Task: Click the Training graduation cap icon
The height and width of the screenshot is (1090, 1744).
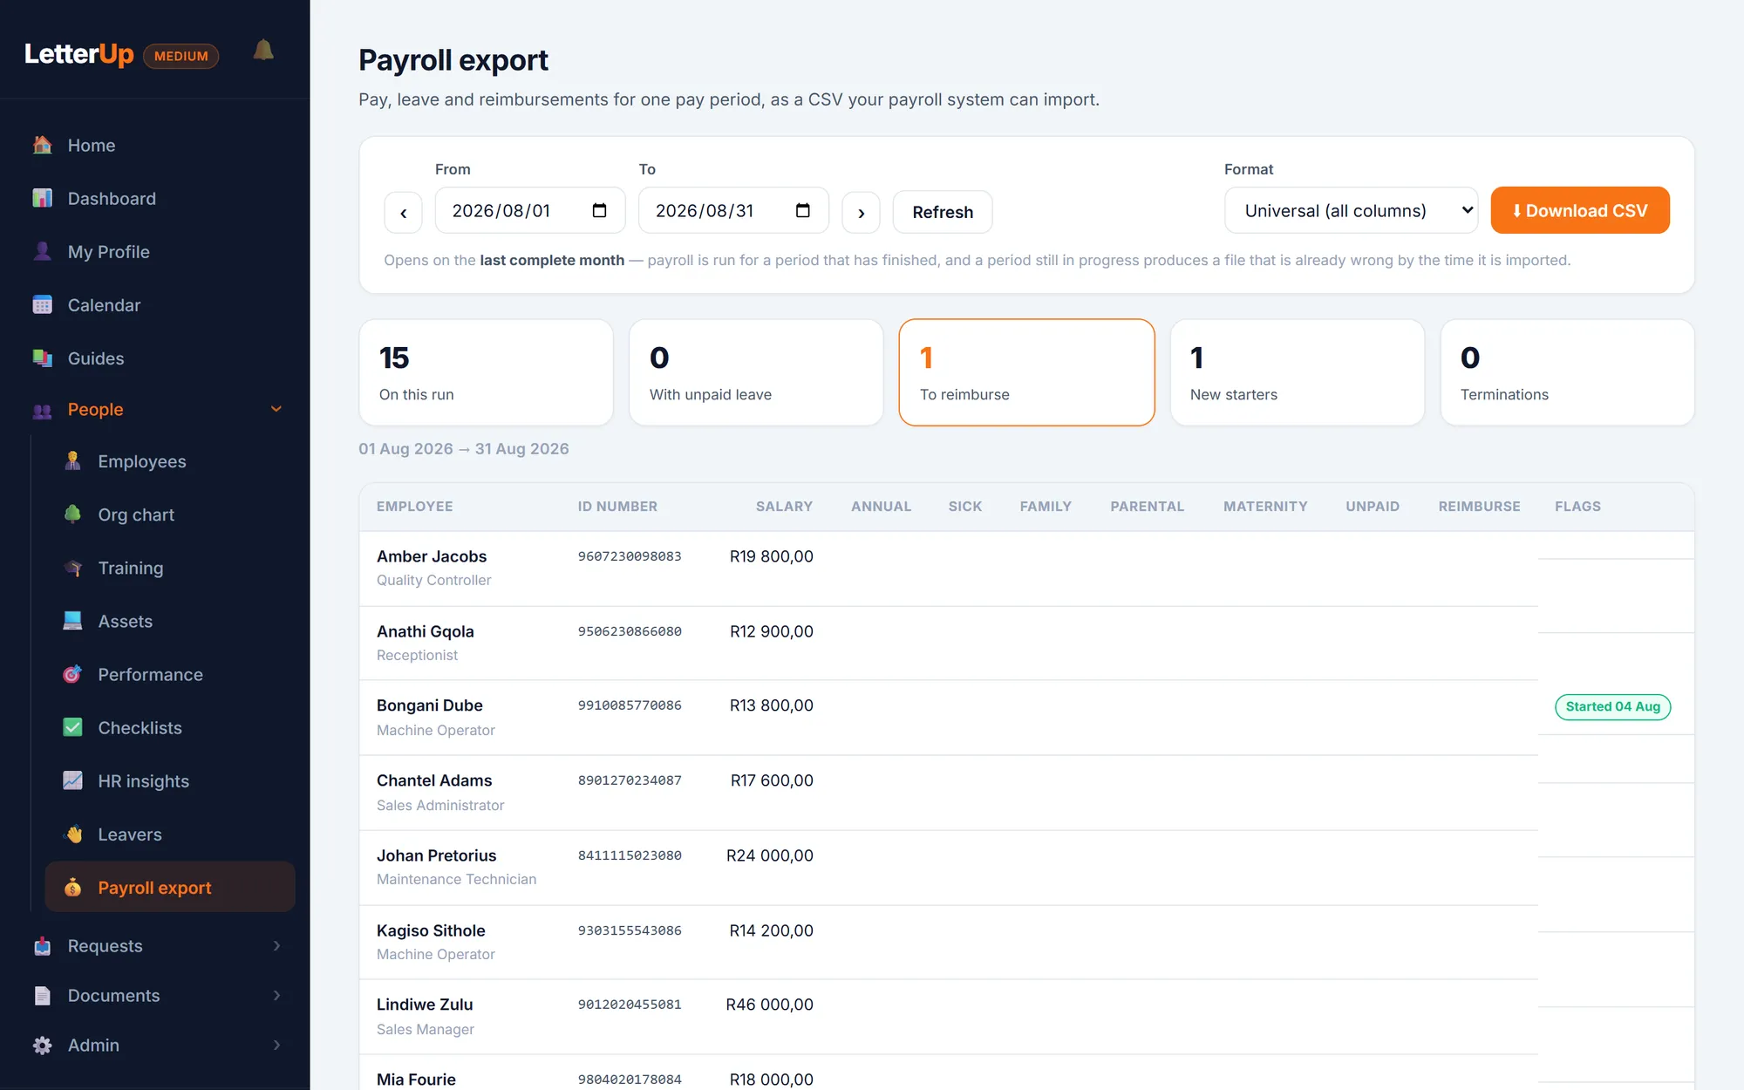Action: tap(72, 568)
